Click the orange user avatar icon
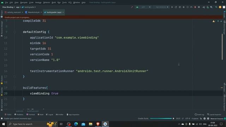The image size is (226, 127). click(x=220, y=7)
